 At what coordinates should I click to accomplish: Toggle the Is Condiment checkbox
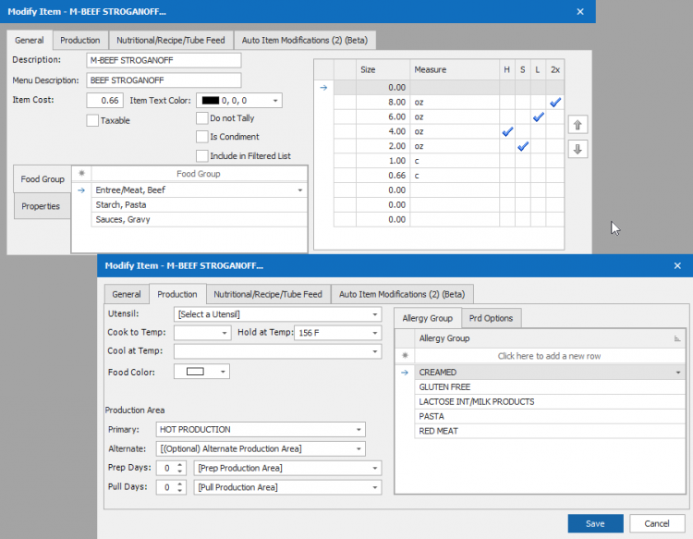[x=202, y=137]
